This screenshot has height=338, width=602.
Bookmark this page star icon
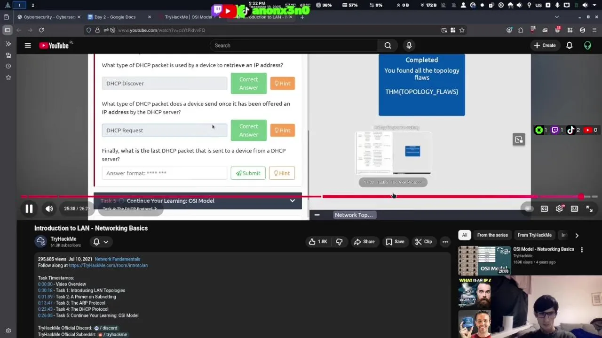click(x=462, y=30)
